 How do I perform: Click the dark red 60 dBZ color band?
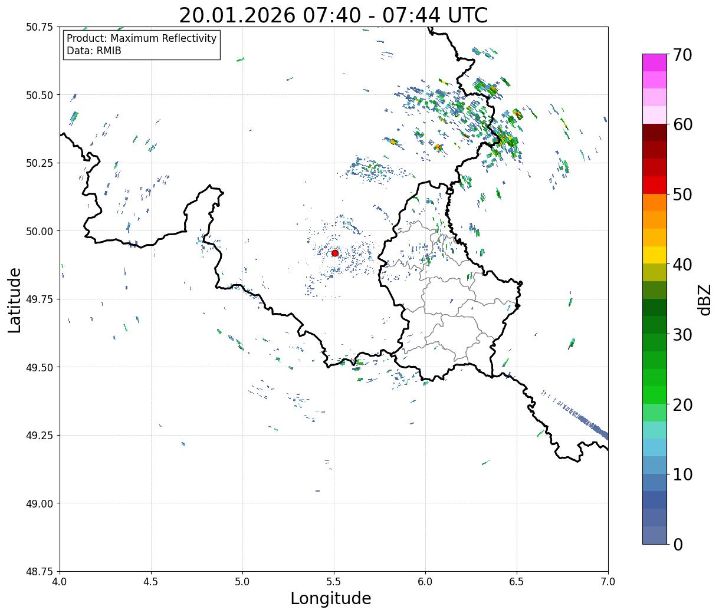tap(655, 132)
